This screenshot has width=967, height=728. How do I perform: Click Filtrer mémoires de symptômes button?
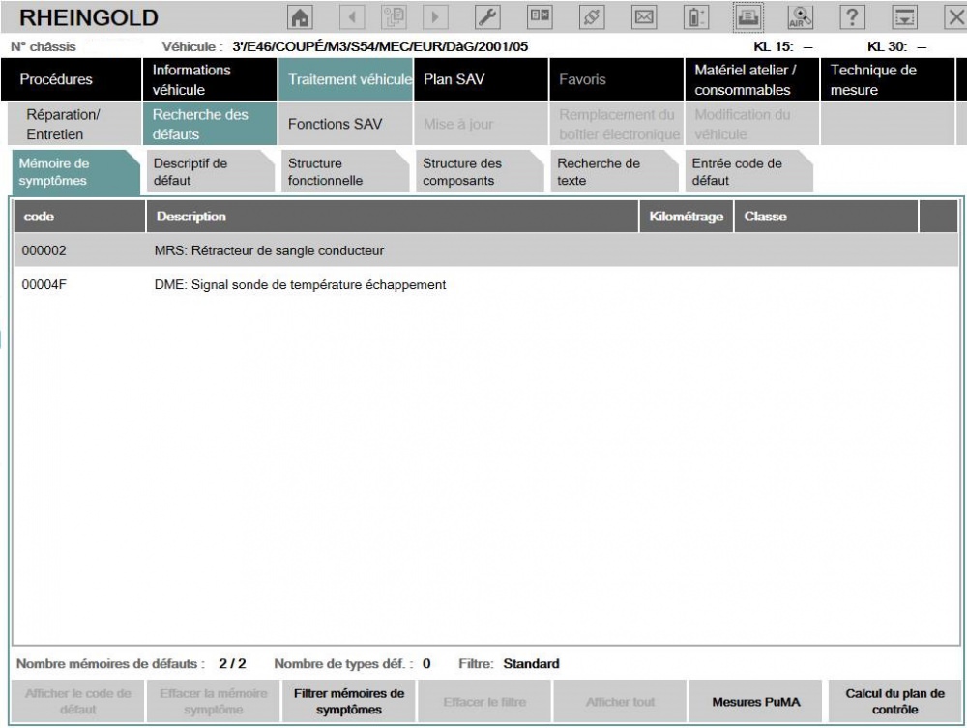coord(349,702)
